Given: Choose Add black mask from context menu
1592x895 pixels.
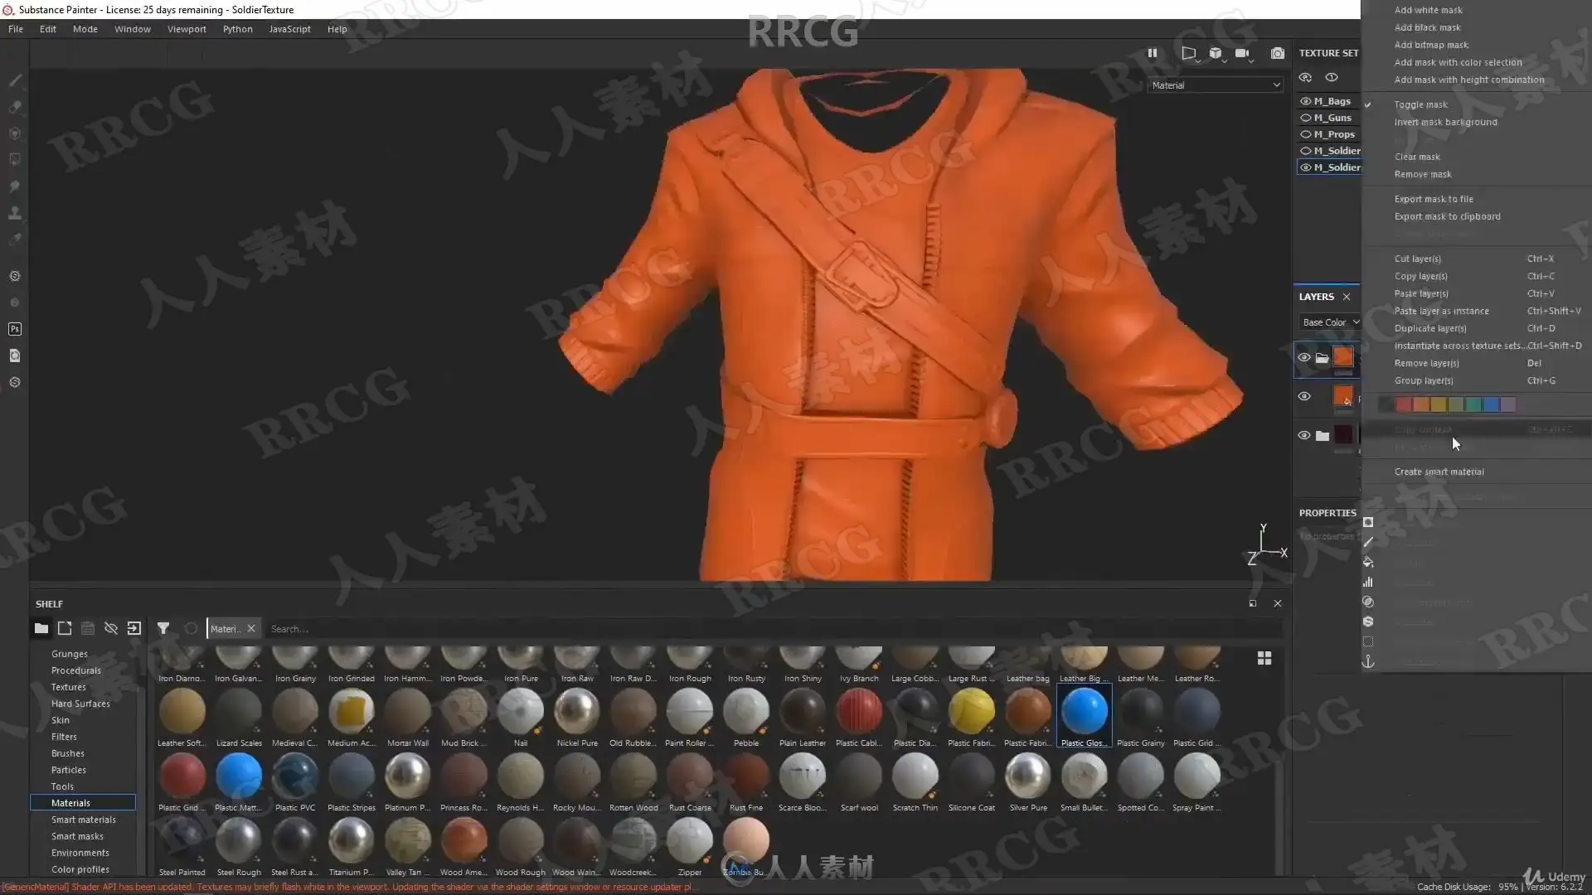Looking at the screenshot, I should point(1427,27).
